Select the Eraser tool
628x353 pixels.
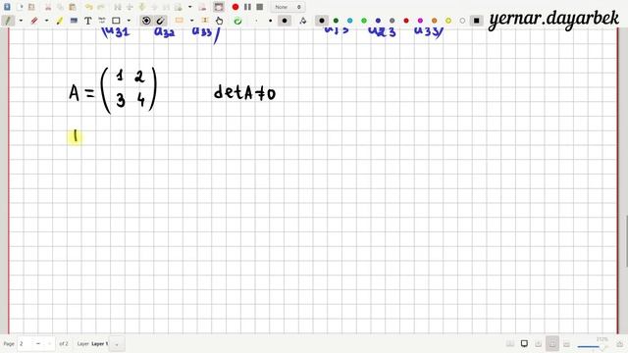click(34, 21)
